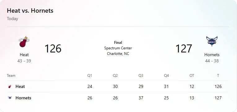Click the small Heat logo in score table
The image size is (237, 112).
[x=10, y=87]
